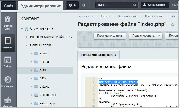Click the desktop_app folder icon
The image size is (179, 108).
[36, 95]
